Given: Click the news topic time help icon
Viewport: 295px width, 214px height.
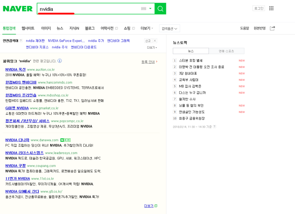Looking at the screenshot, I should pos(215,127).
